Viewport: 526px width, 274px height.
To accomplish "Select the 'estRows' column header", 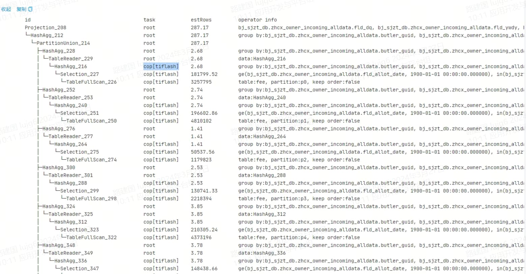I will coord(201,20).
